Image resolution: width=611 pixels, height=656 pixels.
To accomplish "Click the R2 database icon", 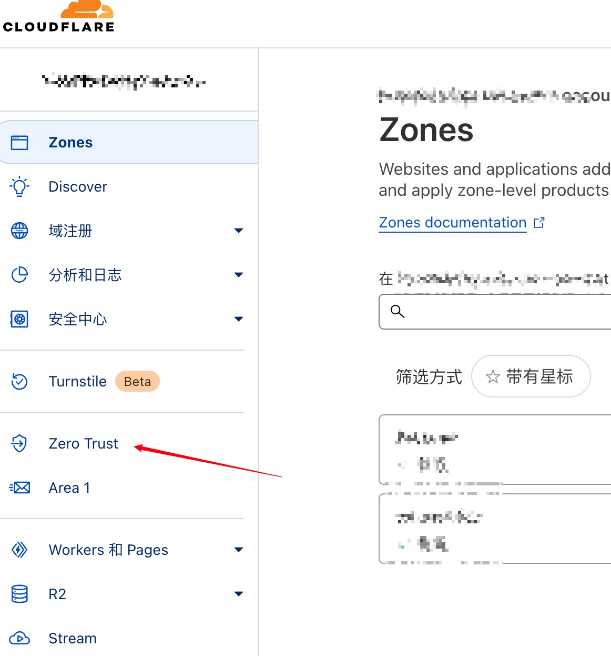I will (19, 594).
